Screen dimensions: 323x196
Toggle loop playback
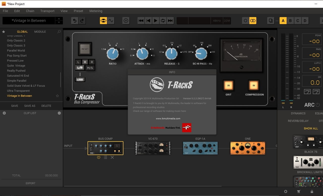pos(163,21)
